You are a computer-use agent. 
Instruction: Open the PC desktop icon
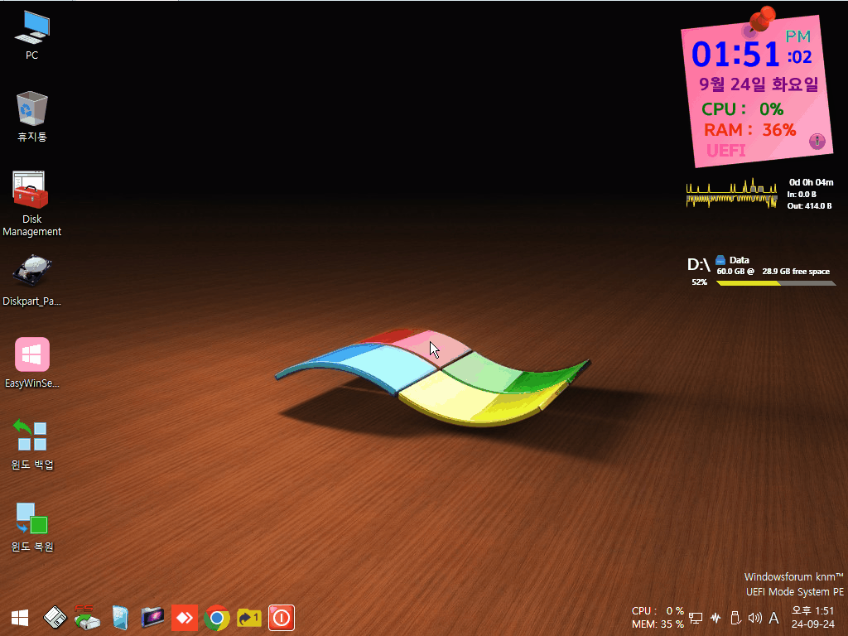tap(32, 35)
